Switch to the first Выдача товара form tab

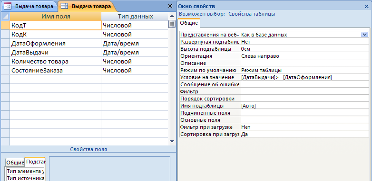pyautogui.click(x=29, y=6)
